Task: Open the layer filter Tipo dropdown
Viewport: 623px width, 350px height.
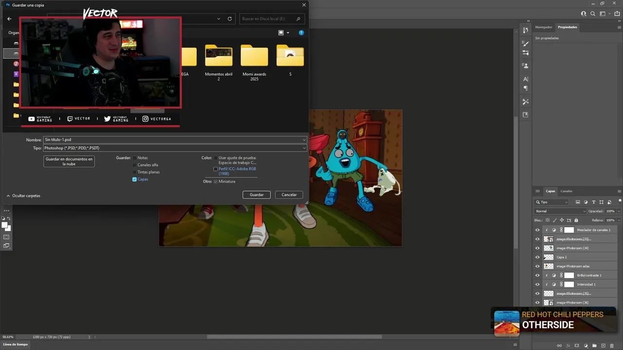Action: [551, 202]
